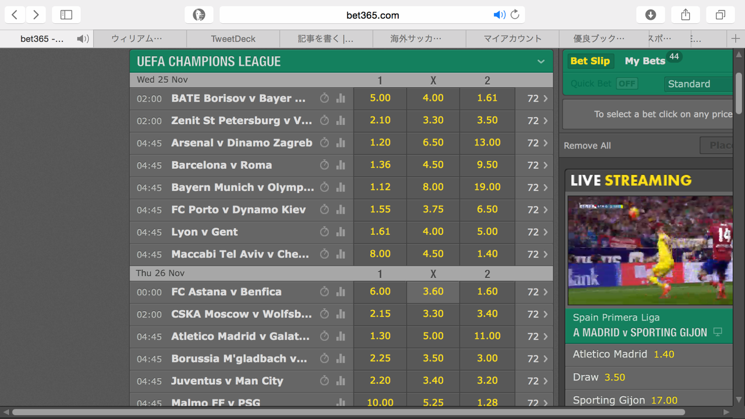The image size is (745, 419).
Task: Switch to Bet Slip tab
Action: 590,61
